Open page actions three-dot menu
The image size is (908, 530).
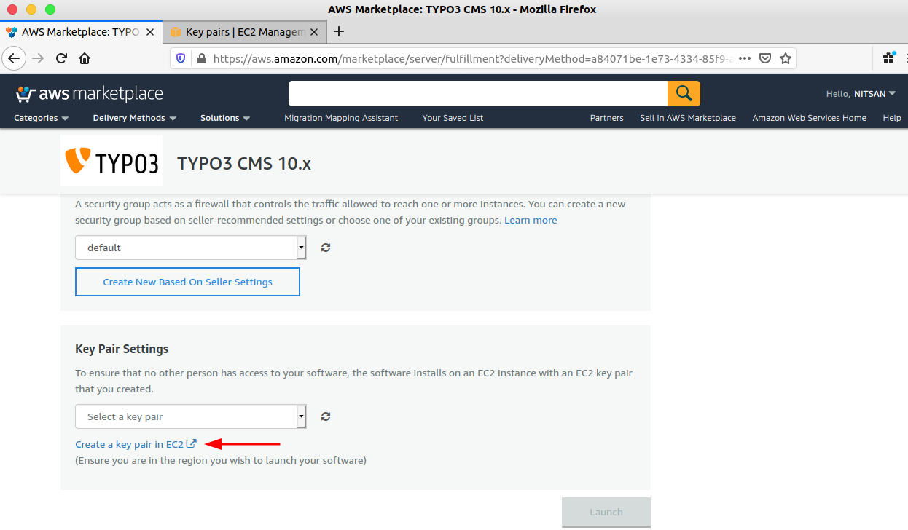[x=744, y=58]
